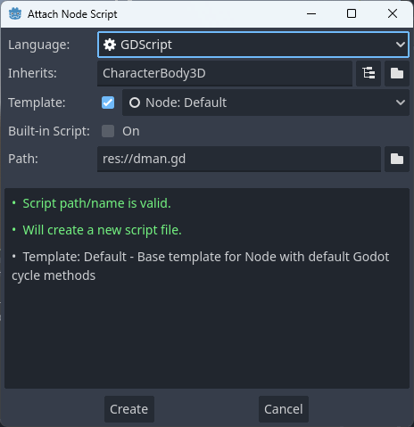Click the Godot logo in title bar
Image resolution: width=414 pixels, height=427 pixels.
pyautogui.click(x=15, y=13)
